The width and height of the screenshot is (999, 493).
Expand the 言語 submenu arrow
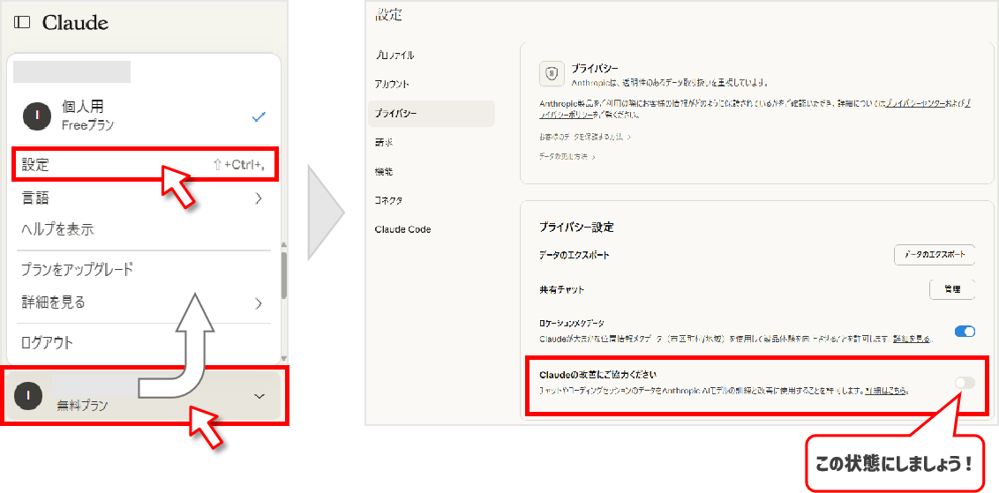(x=259, y=198)
